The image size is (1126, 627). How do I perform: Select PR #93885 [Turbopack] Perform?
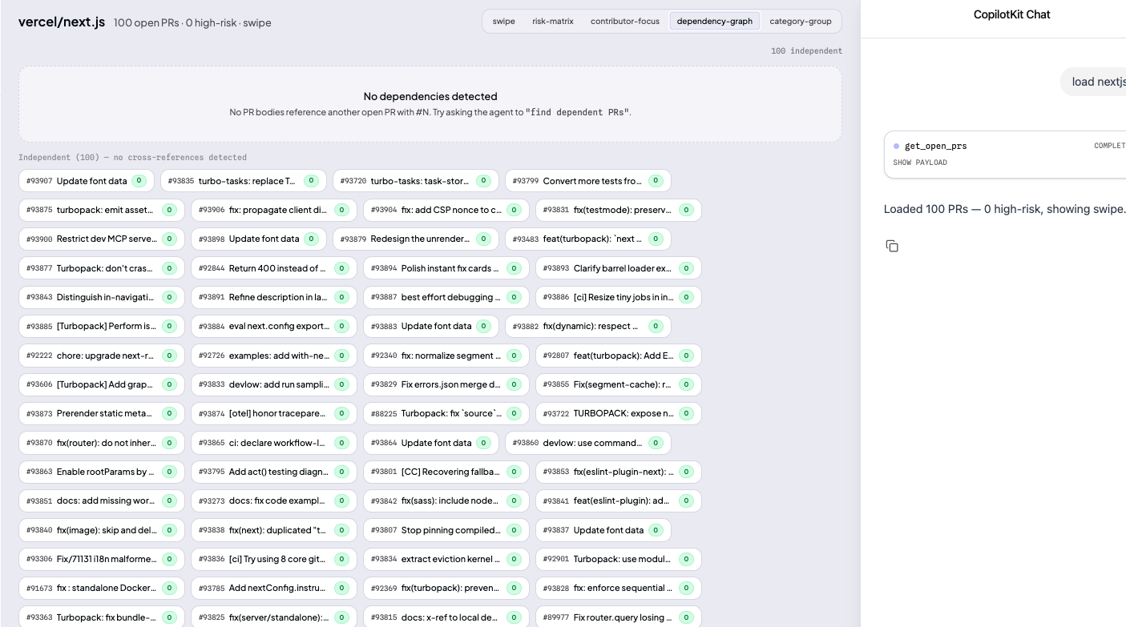point(102,326)
